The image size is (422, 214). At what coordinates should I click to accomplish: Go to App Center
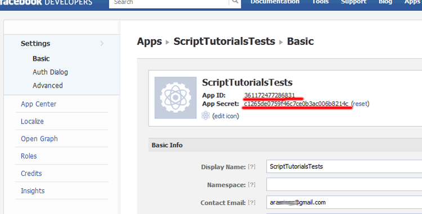click(x=38, y=104)
